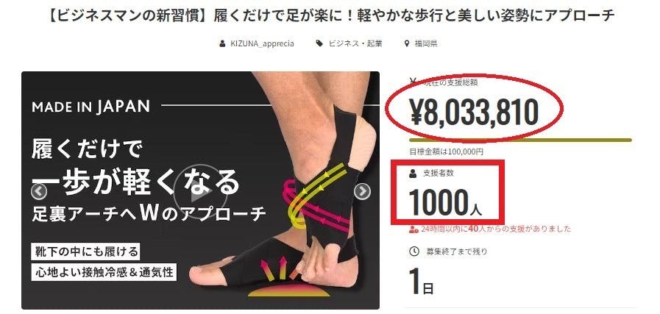Click the clock icon beside 募集終了まで残り
Screen dimensions: 660x314
[414, 251]
